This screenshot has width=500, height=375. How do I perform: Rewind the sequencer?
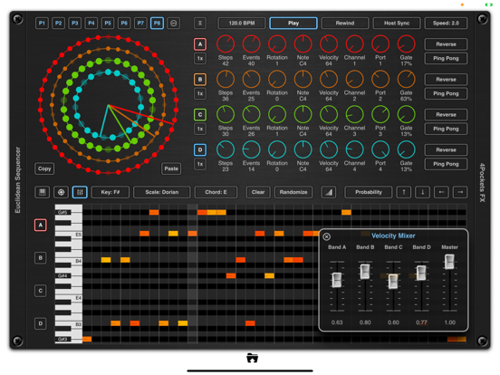345,23
